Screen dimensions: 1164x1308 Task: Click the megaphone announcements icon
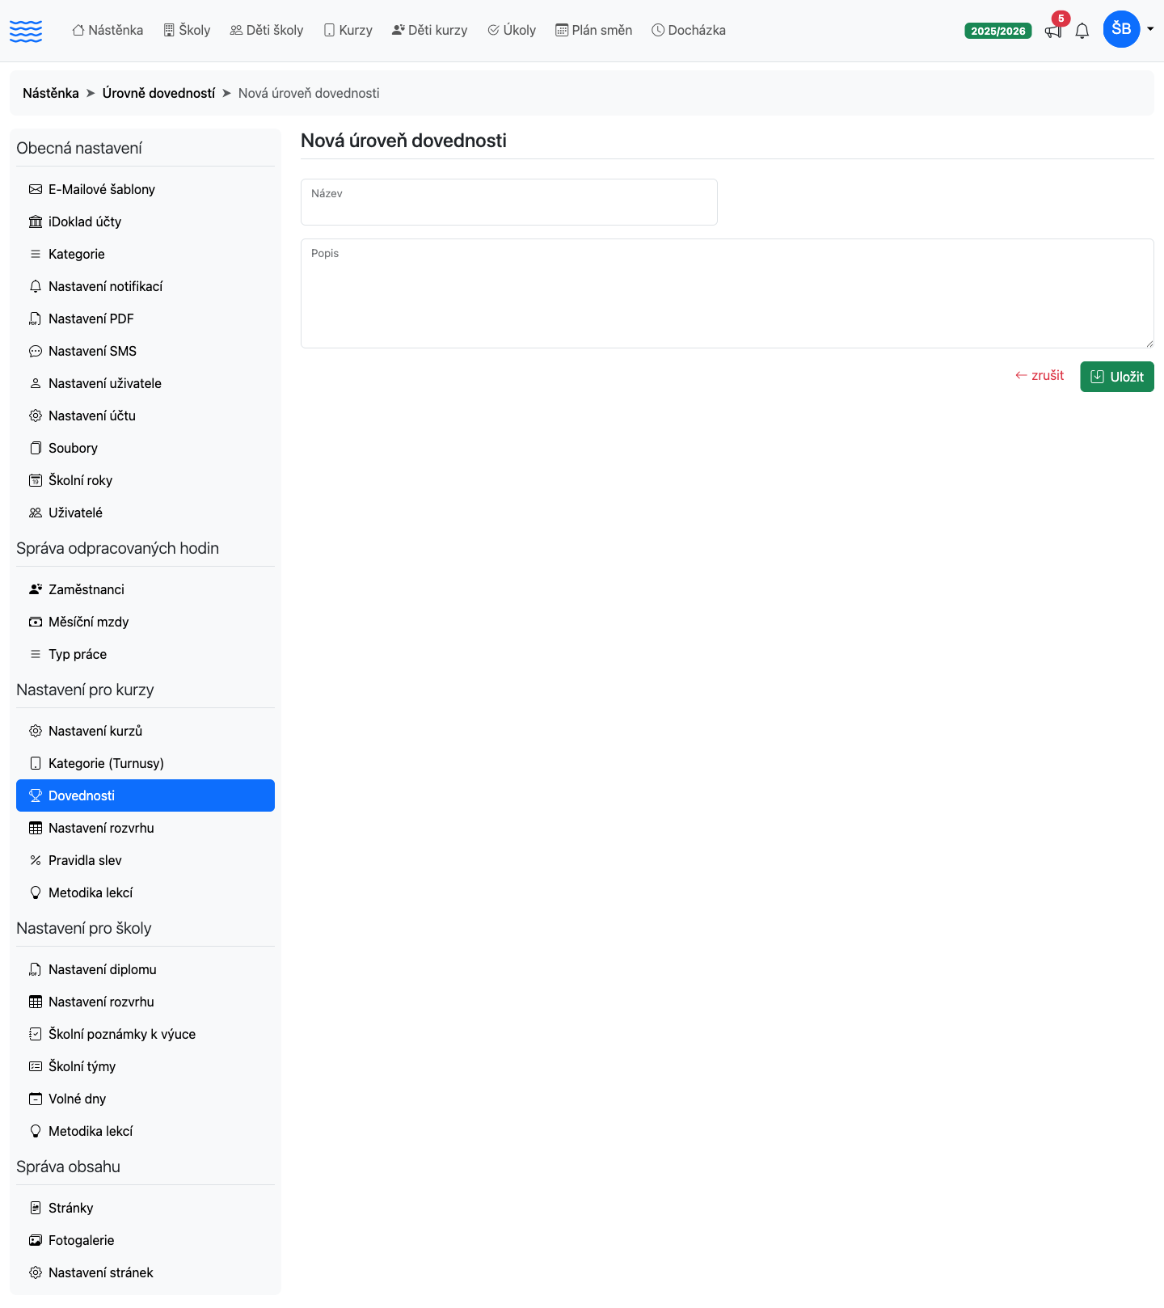(1052, 32)
